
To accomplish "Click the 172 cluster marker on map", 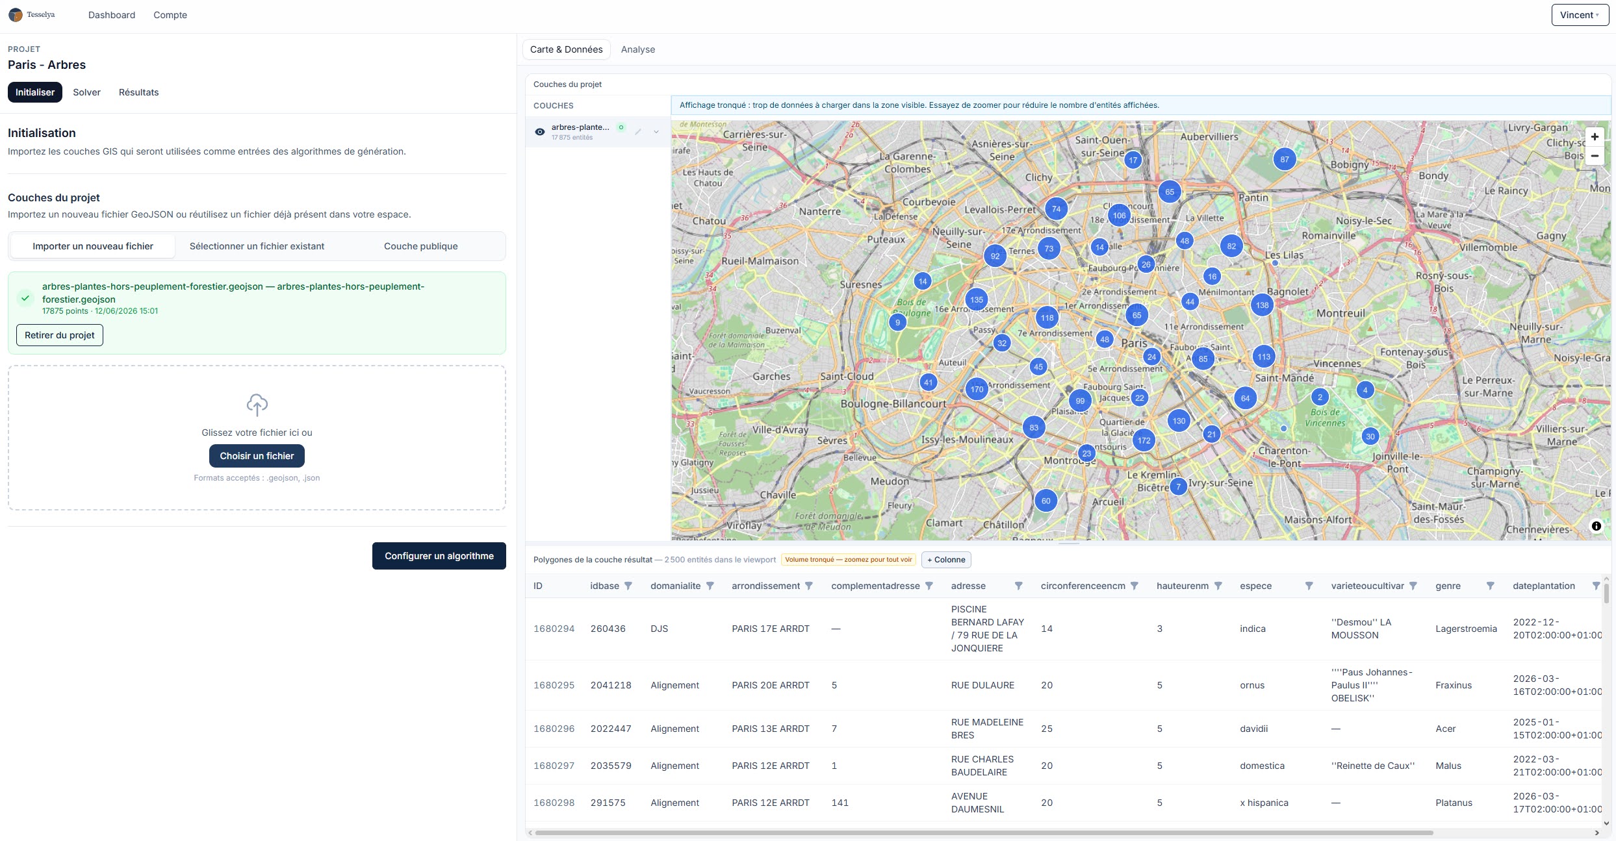I will [x=1144, y=440].
